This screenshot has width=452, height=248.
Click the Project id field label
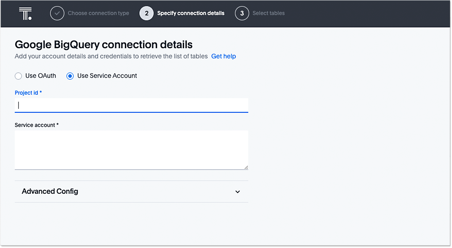tap(28, 93)
